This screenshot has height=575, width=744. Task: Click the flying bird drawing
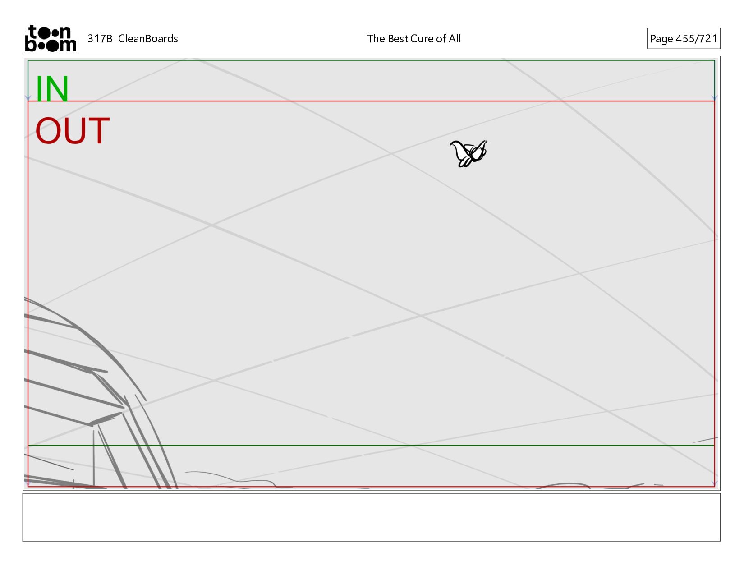pos(468,153)
